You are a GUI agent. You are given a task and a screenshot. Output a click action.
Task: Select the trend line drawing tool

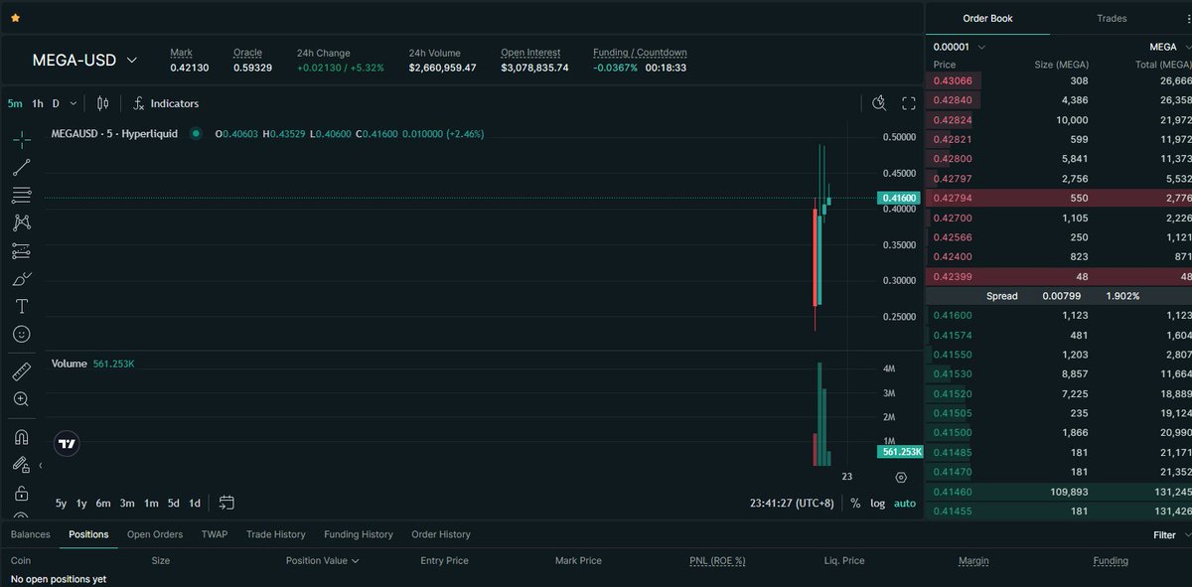(x=21, y=167)
